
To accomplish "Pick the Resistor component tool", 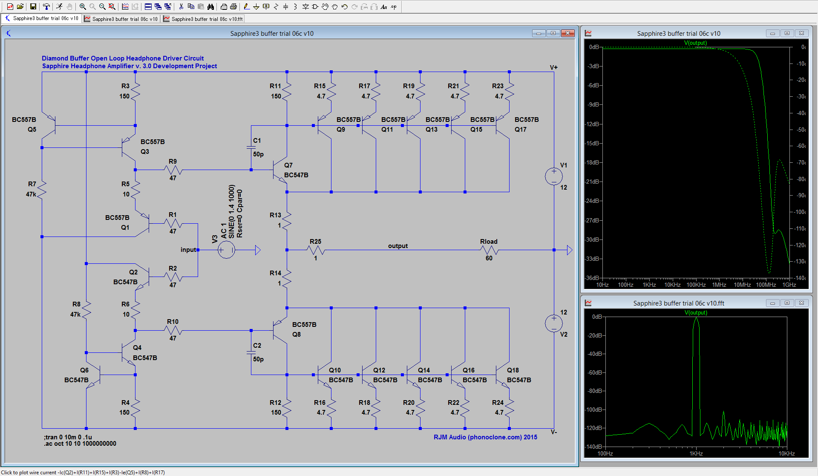I will 276,7.
